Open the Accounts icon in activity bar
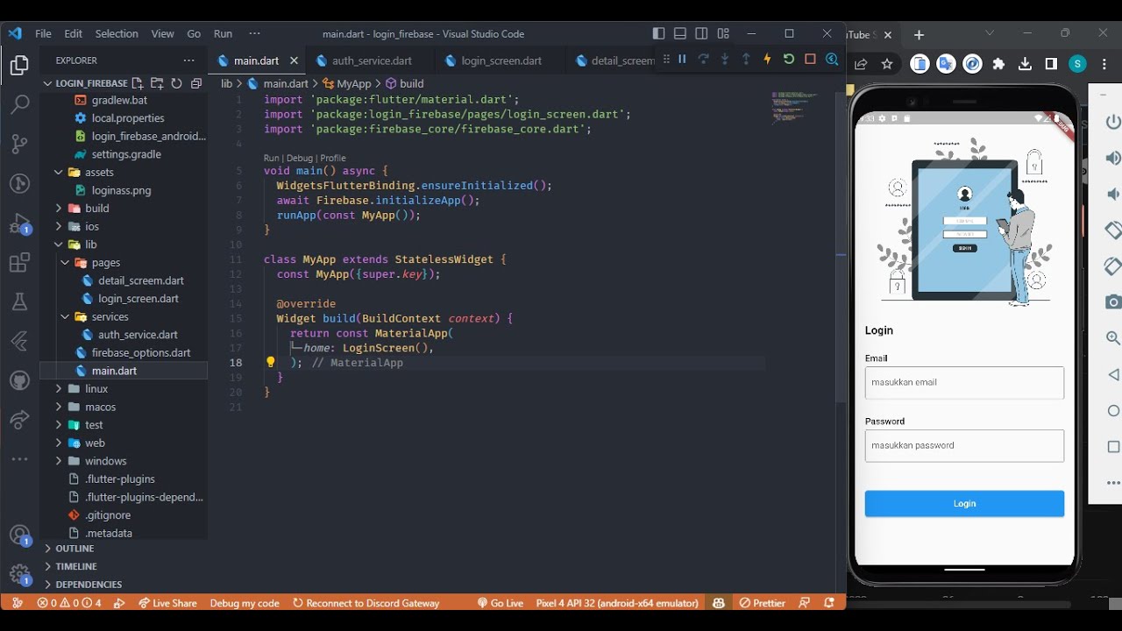The width and height of the screenshot is (1122, 631). [19, 535]
